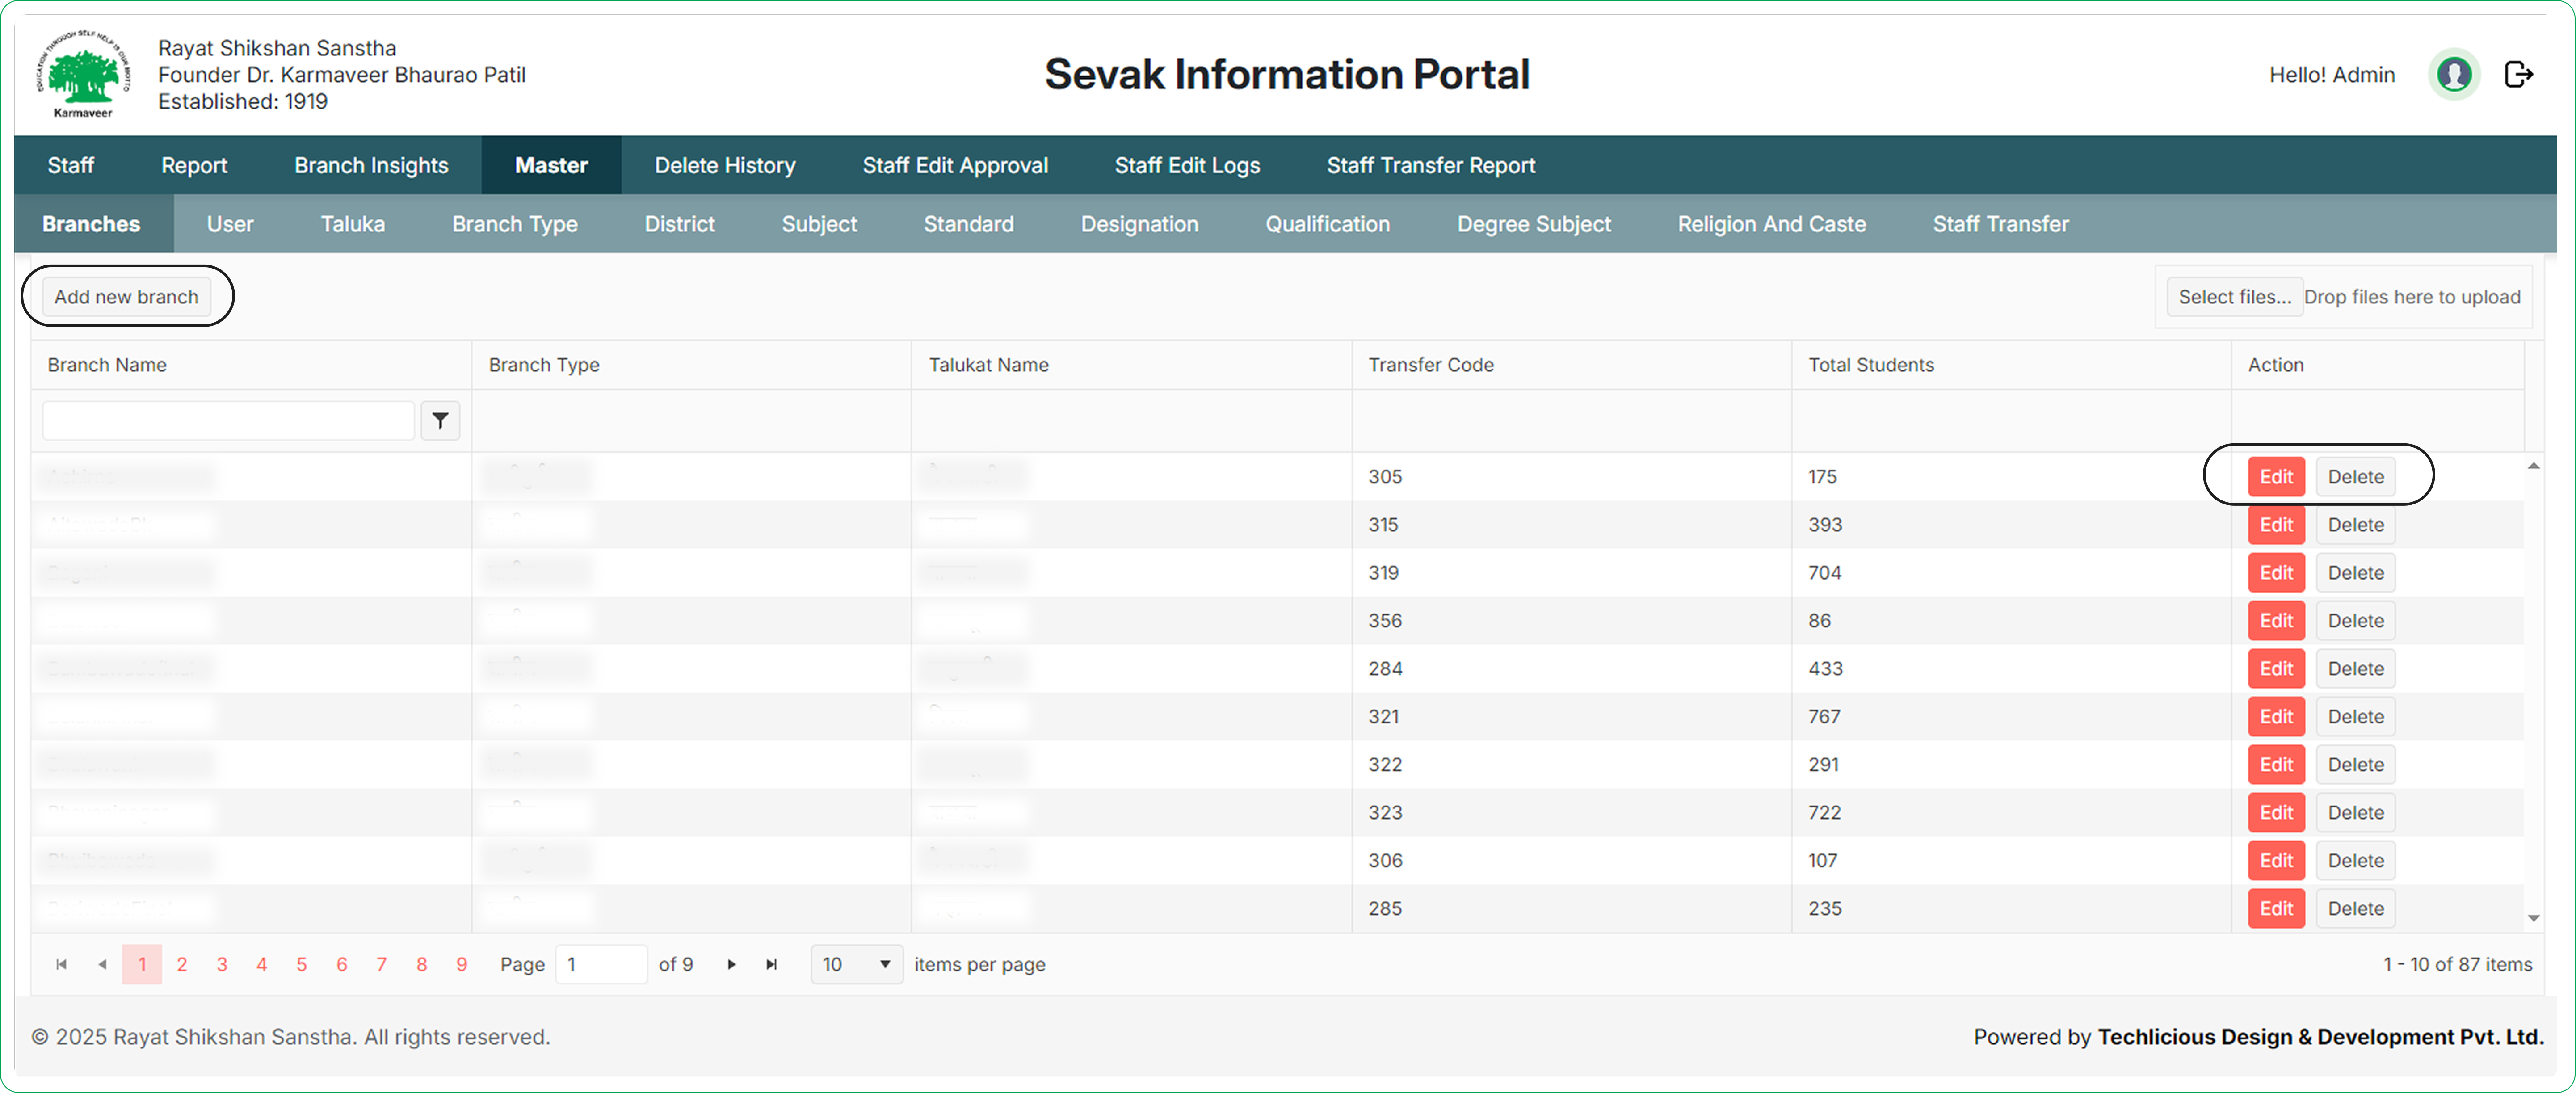The height and width of the screenshot is (1093, 2576).
Task: Edit the branch with transfer code 305
Action: click(x=2276, y=477)
